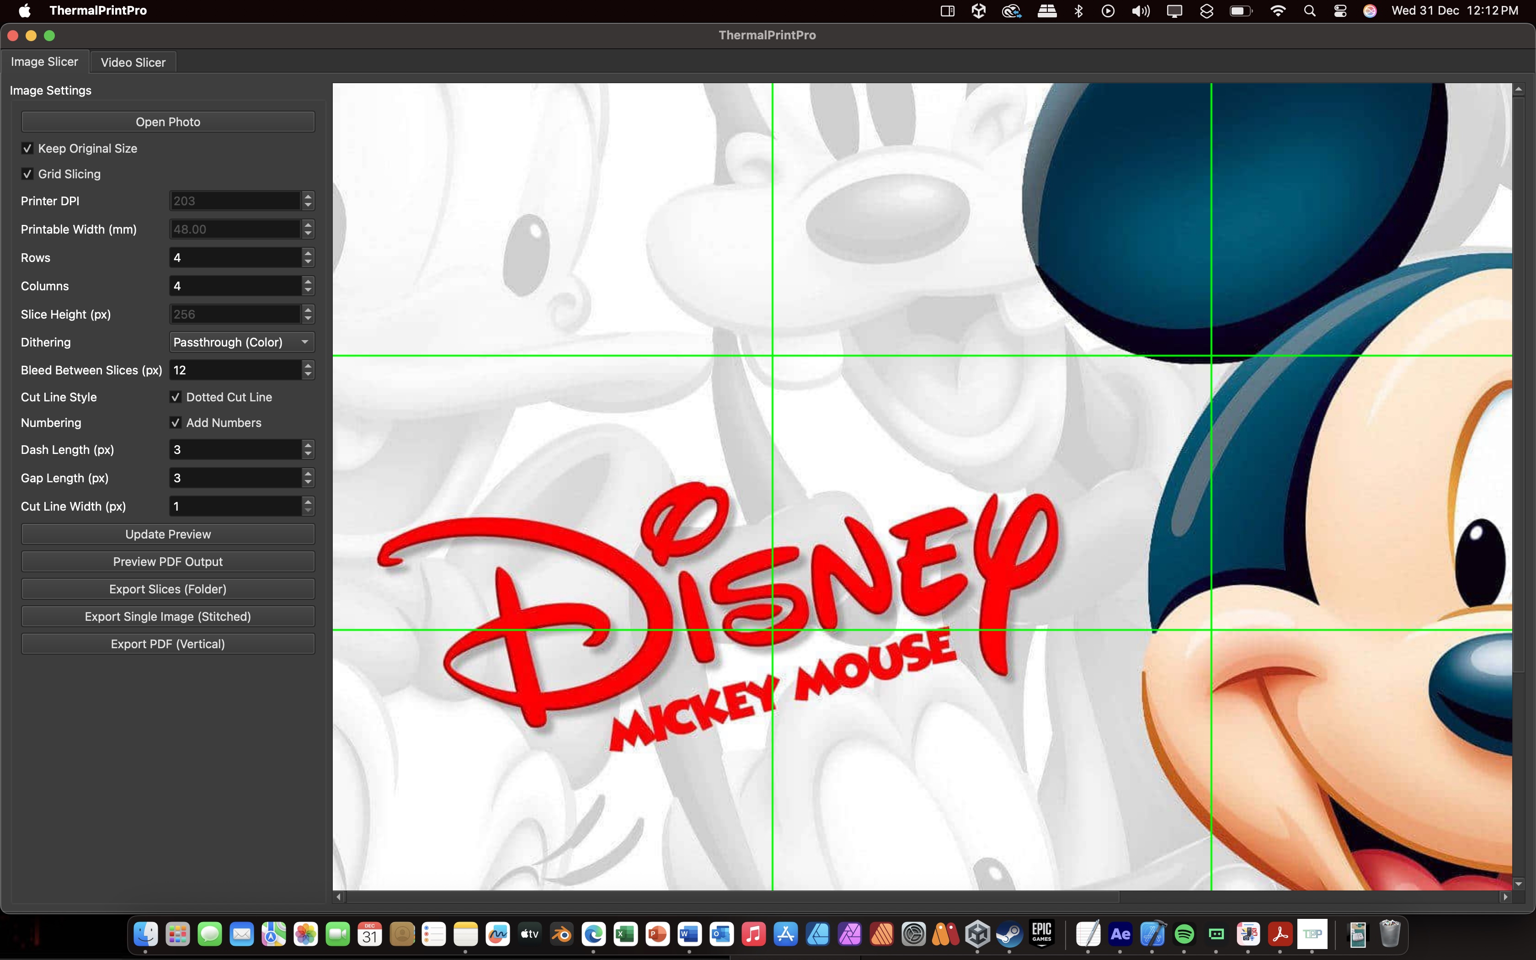
Task: Click the Spotlight search magnifier icon
Action: [x=1309, y=11]
